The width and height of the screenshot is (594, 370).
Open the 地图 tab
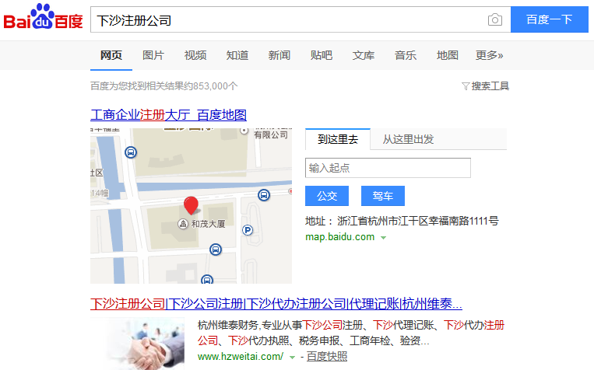tap(448, 56)
